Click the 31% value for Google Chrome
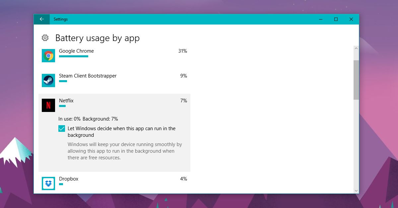398x208 pixels. pos(182,51)
